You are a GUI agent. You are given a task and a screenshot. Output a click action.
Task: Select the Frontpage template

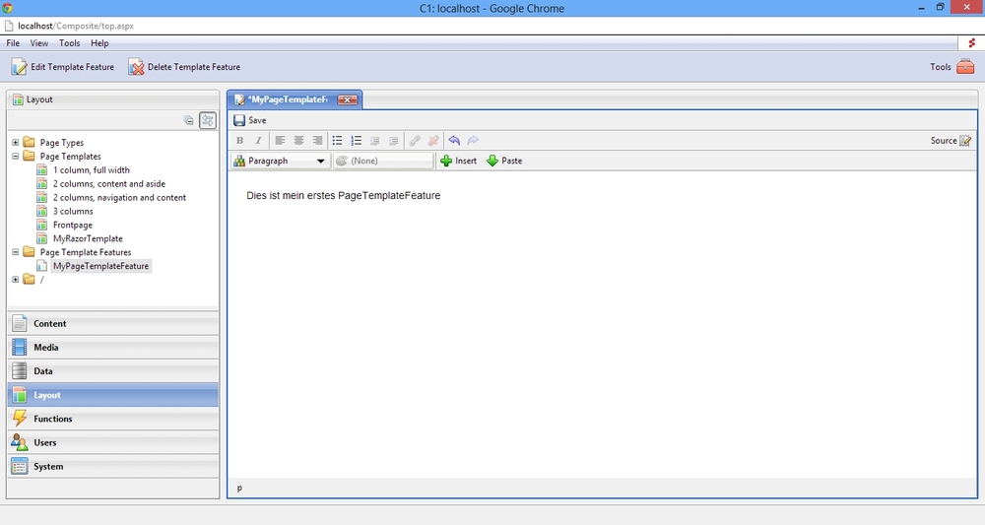(73, 225)
